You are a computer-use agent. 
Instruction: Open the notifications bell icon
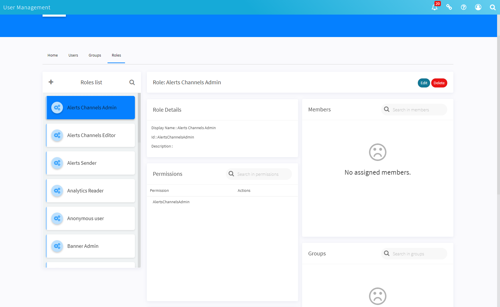point(434,7)
